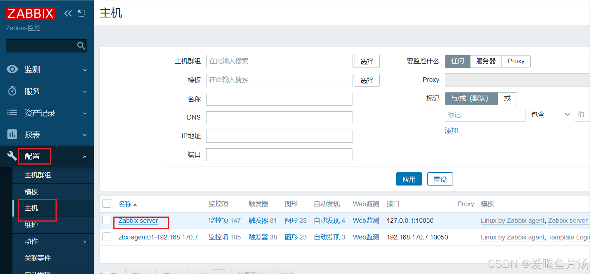Screen dimensions: 590x274
Task: Open 主机 submenu item
Action: [x=31, y=208]
